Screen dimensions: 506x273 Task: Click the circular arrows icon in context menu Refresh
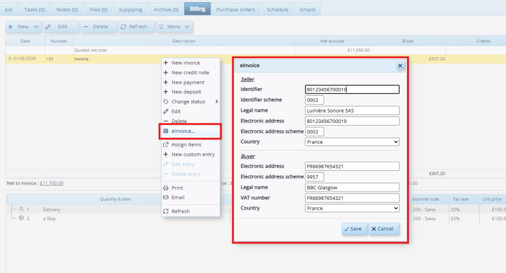pyautogui.click(x=166, y=211)
